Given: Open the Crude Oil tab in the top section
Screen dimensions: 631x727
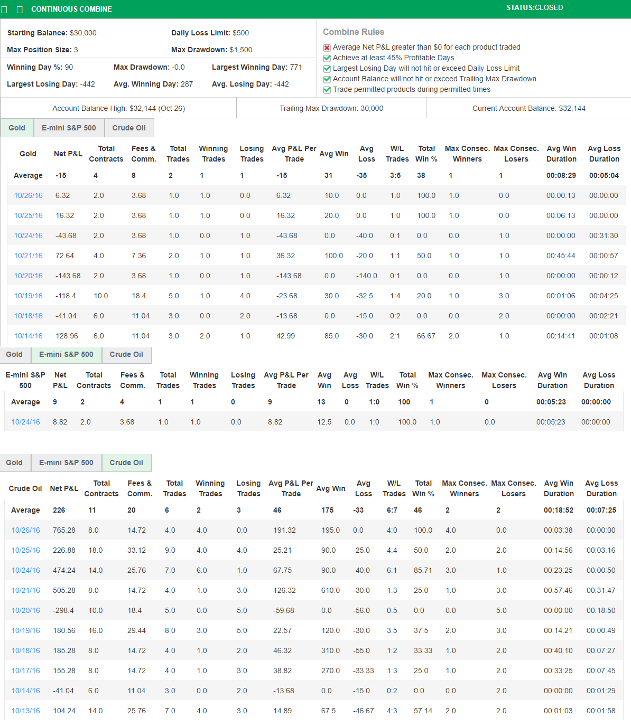Looking at the screenshot, I should click(129, 127).
